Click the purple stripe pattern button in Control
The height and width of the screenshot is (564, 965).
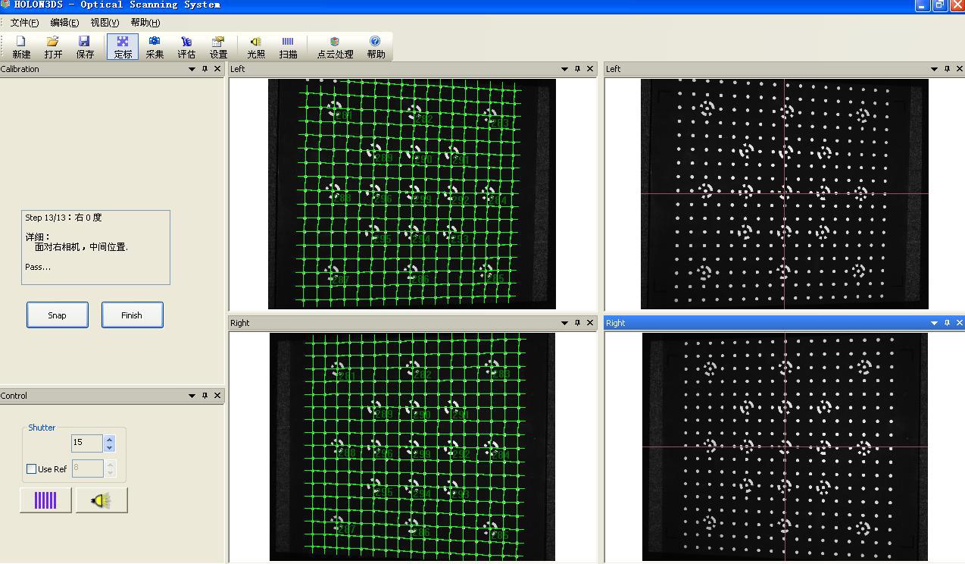tap(45, 500)
